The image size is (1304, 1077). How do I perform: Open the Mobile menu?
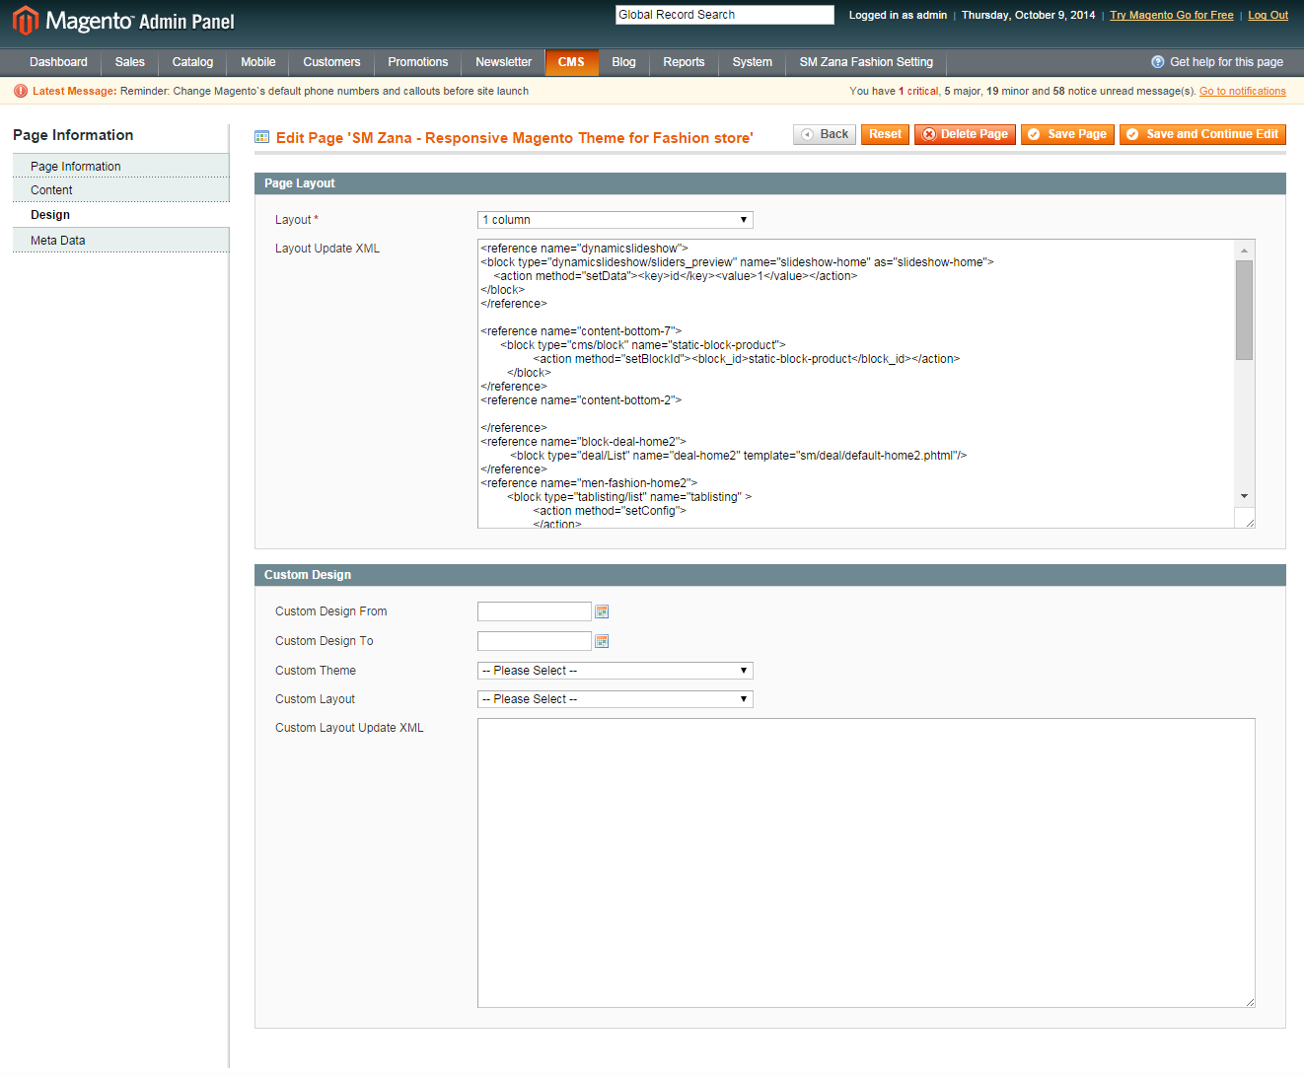click(x=258, y=62)
